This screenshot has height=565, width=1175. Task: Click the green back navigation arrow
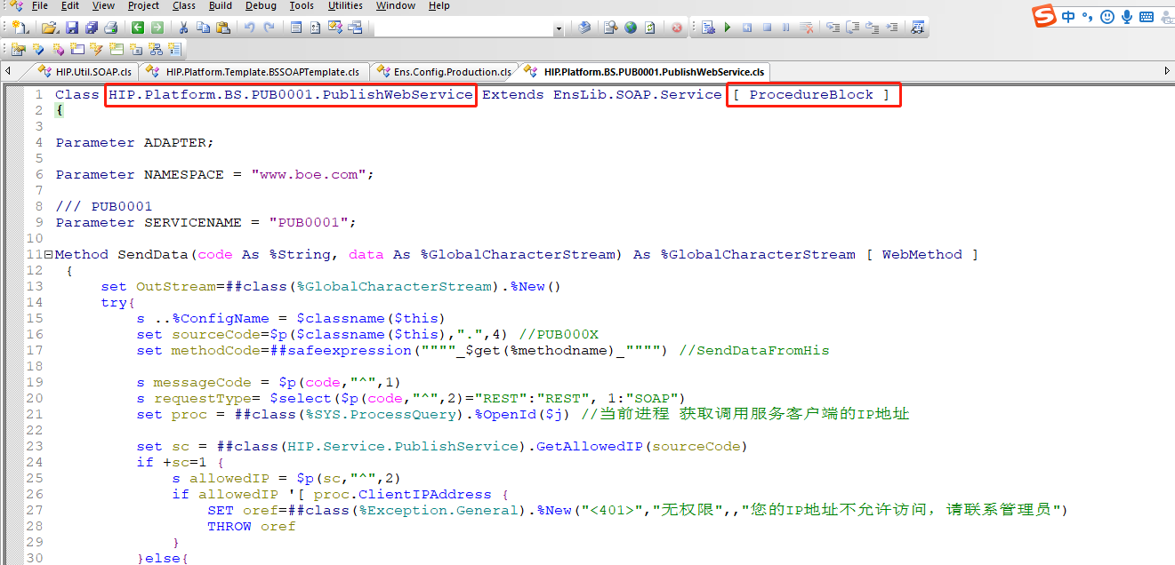point(138,28)
